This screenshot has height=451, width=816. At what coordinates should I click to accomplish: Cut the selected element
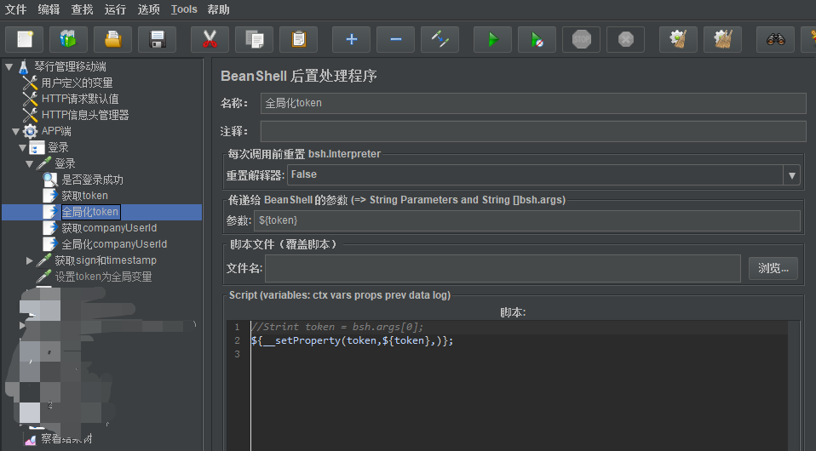210,39
